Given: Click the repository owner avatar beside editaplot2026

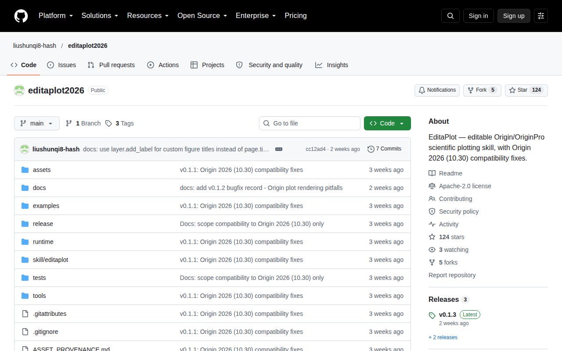Looking at the screenshot, I should (x=19, y=90).
